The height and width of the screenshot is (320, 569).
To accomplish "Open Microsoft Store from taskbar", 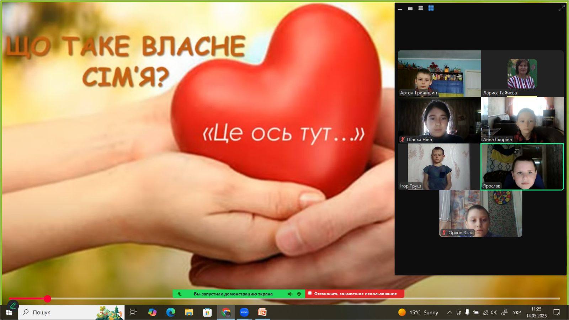I will click(x=207, y=313).
